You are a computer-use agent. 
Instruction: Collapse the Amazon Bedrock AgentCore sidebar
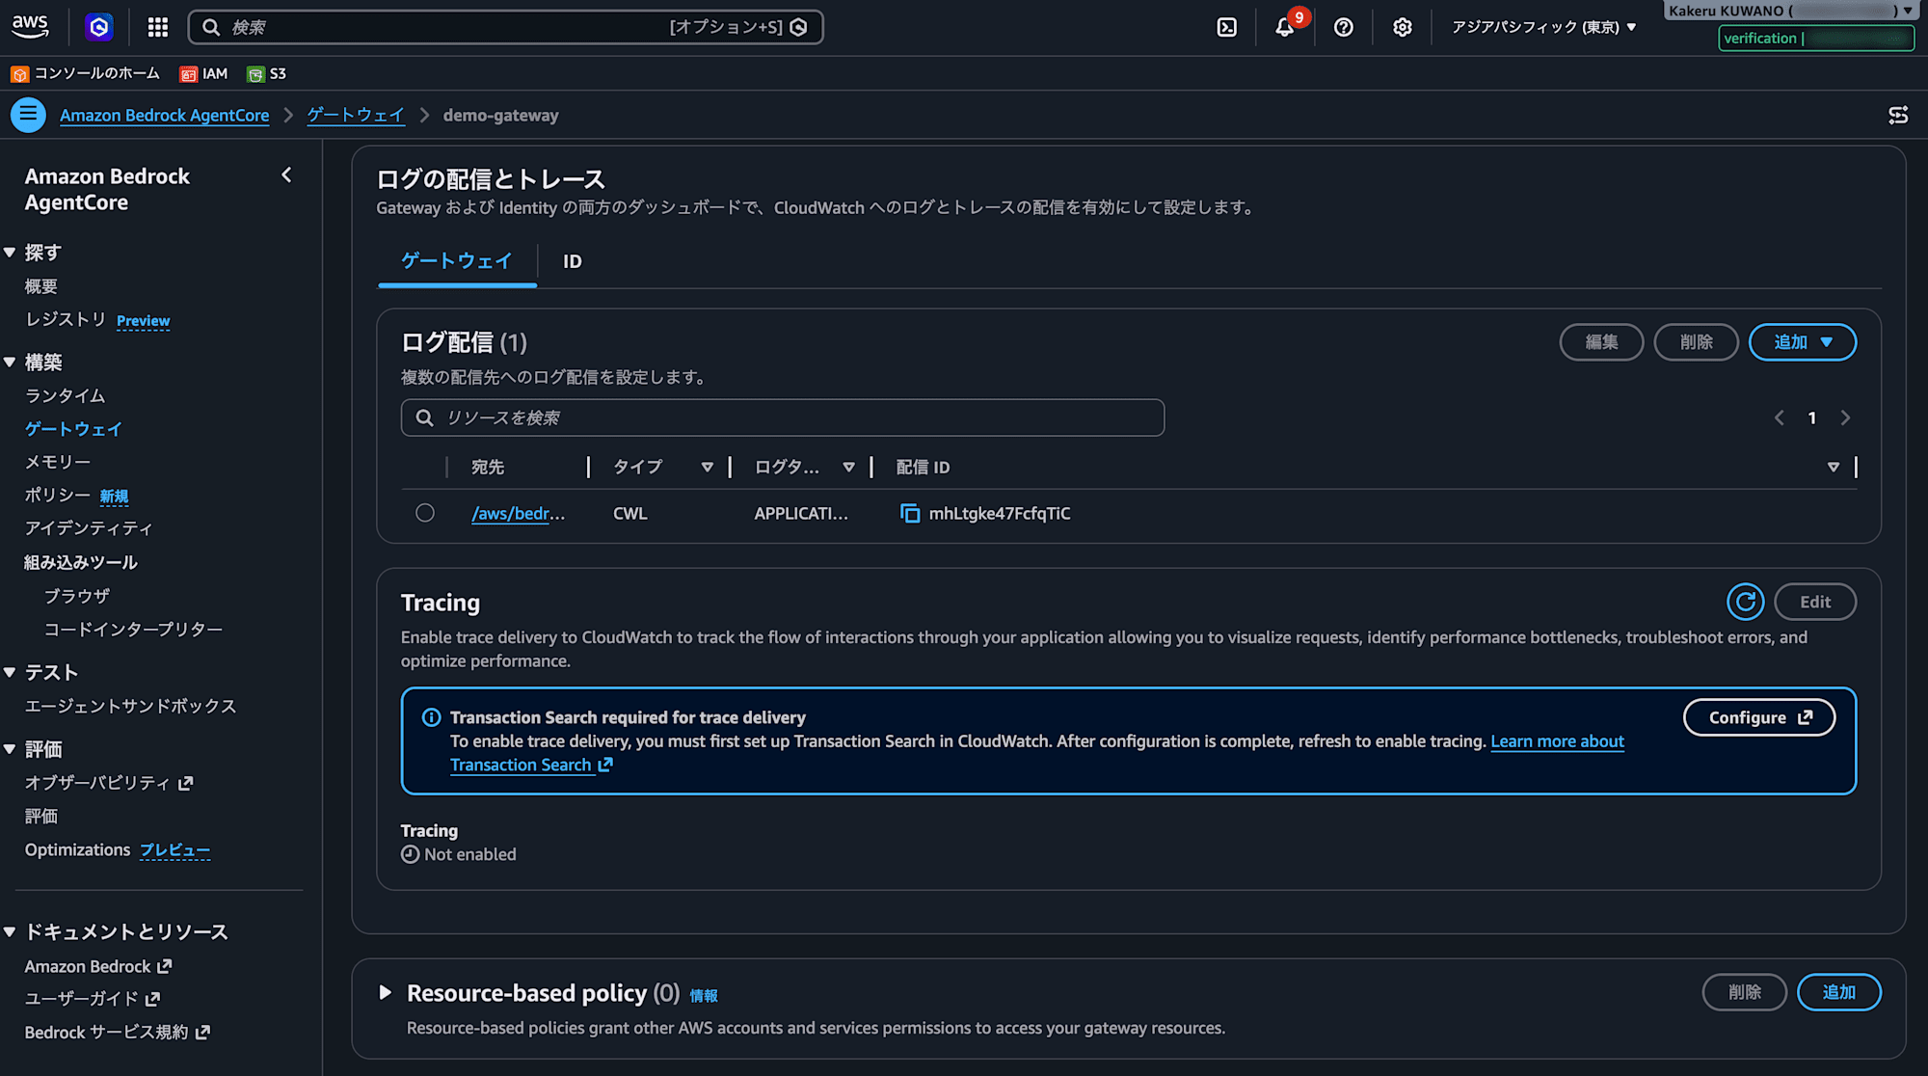pos(286,175)
